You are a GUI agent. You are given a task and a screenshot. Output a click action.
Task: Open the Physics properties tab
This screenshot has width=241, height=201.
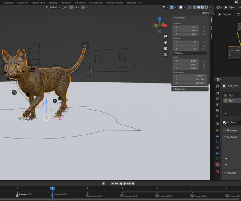[x=217, y=148]
